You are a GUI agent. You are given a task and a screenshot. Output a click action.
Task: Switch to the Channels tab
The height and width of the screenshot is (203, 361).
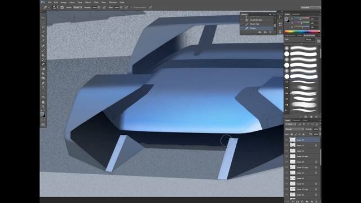point(296,120)
